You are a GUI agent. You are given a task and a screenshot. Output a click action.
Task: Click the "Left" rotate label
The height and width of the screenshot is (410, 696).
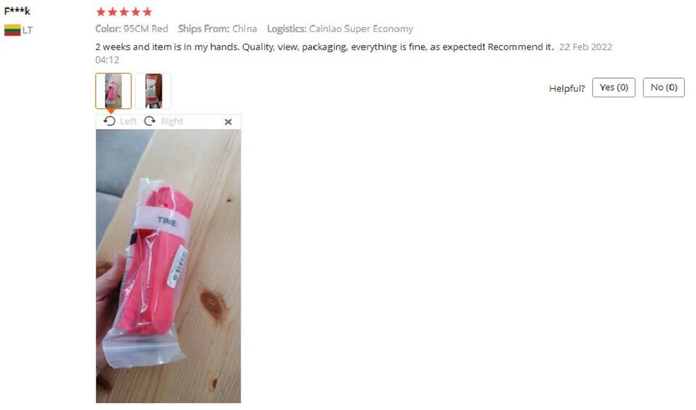(x=128, y=121)
